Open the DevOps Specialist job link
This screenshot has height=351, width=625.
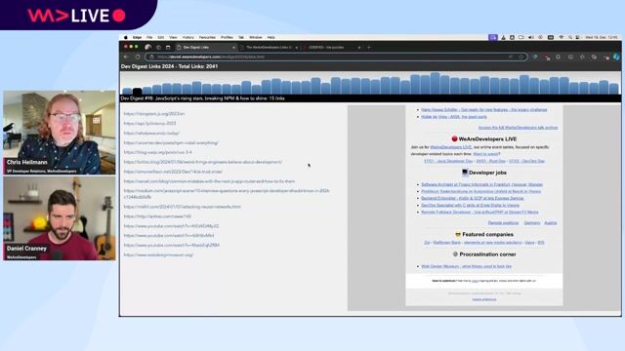[x=470, y=206]
